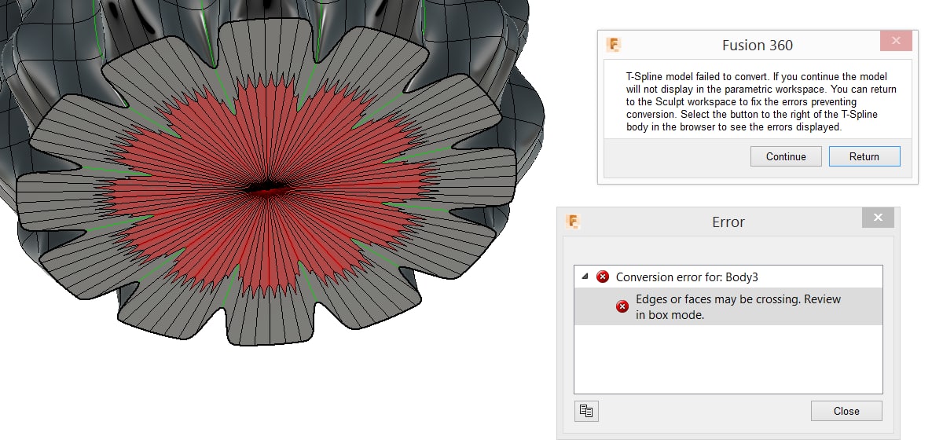The height and width of the screenshot is (447, 932).
Task: Click the dark center point of the model
Action: coord(267,187)
